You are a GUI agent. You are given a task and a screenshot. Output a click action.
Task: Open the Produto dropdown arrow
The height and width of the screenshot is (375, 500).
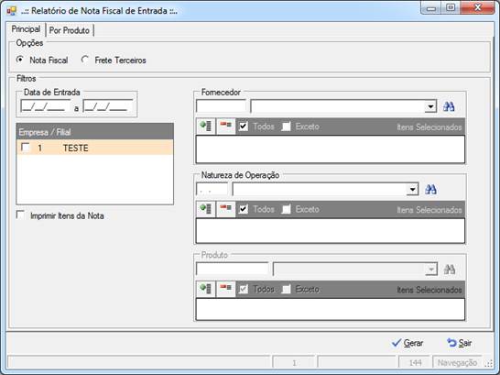[x=430, y=270]
